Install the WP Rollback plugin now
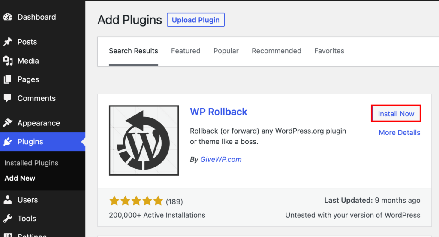The image size is (439, 237). [396, 114]
